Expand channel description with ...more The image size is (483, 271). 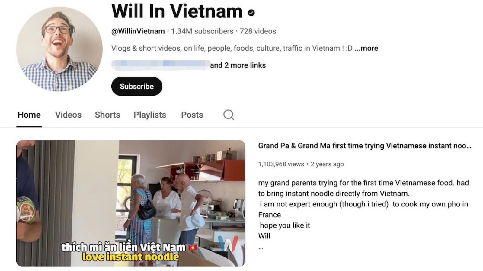click(x=366, y=48)
